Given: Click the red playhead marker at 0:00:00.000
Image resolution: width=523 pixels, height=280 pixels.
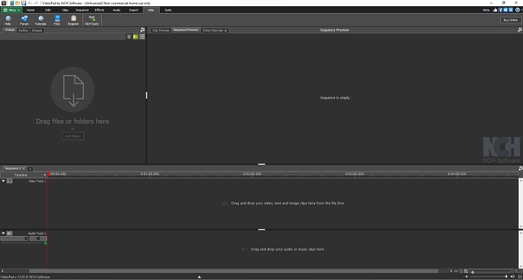Looking at the screenshot, I should 48,174.
